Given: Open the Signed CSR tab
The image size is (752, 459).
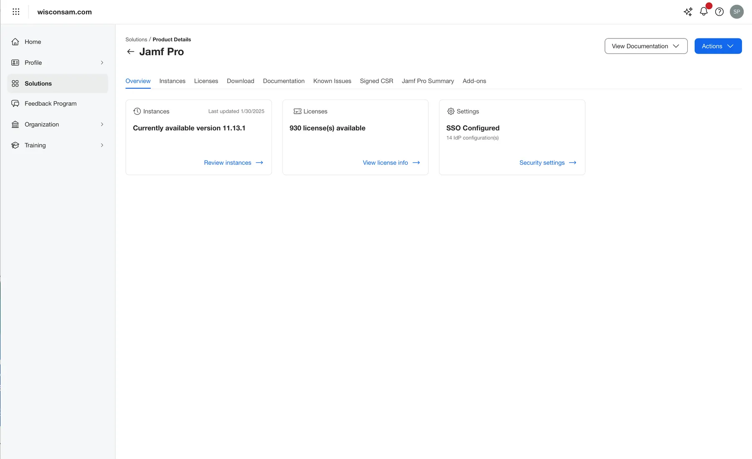Looking at the screenshot, I should pyautogui.click(x=376, y=81).
